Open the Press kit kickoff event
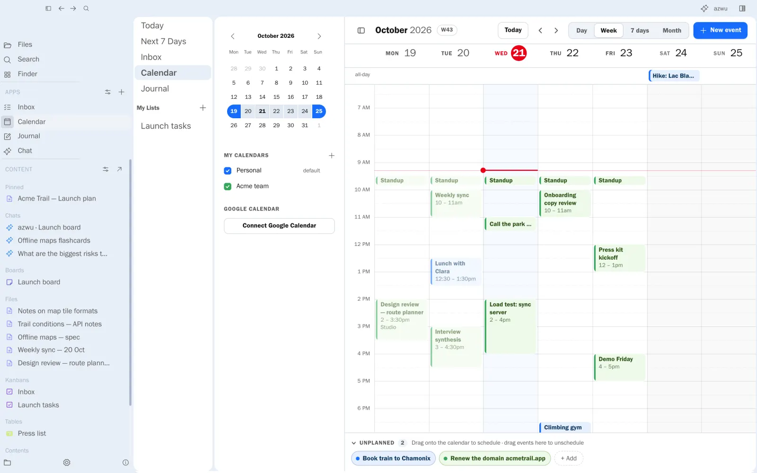 [x=619, y=258]
